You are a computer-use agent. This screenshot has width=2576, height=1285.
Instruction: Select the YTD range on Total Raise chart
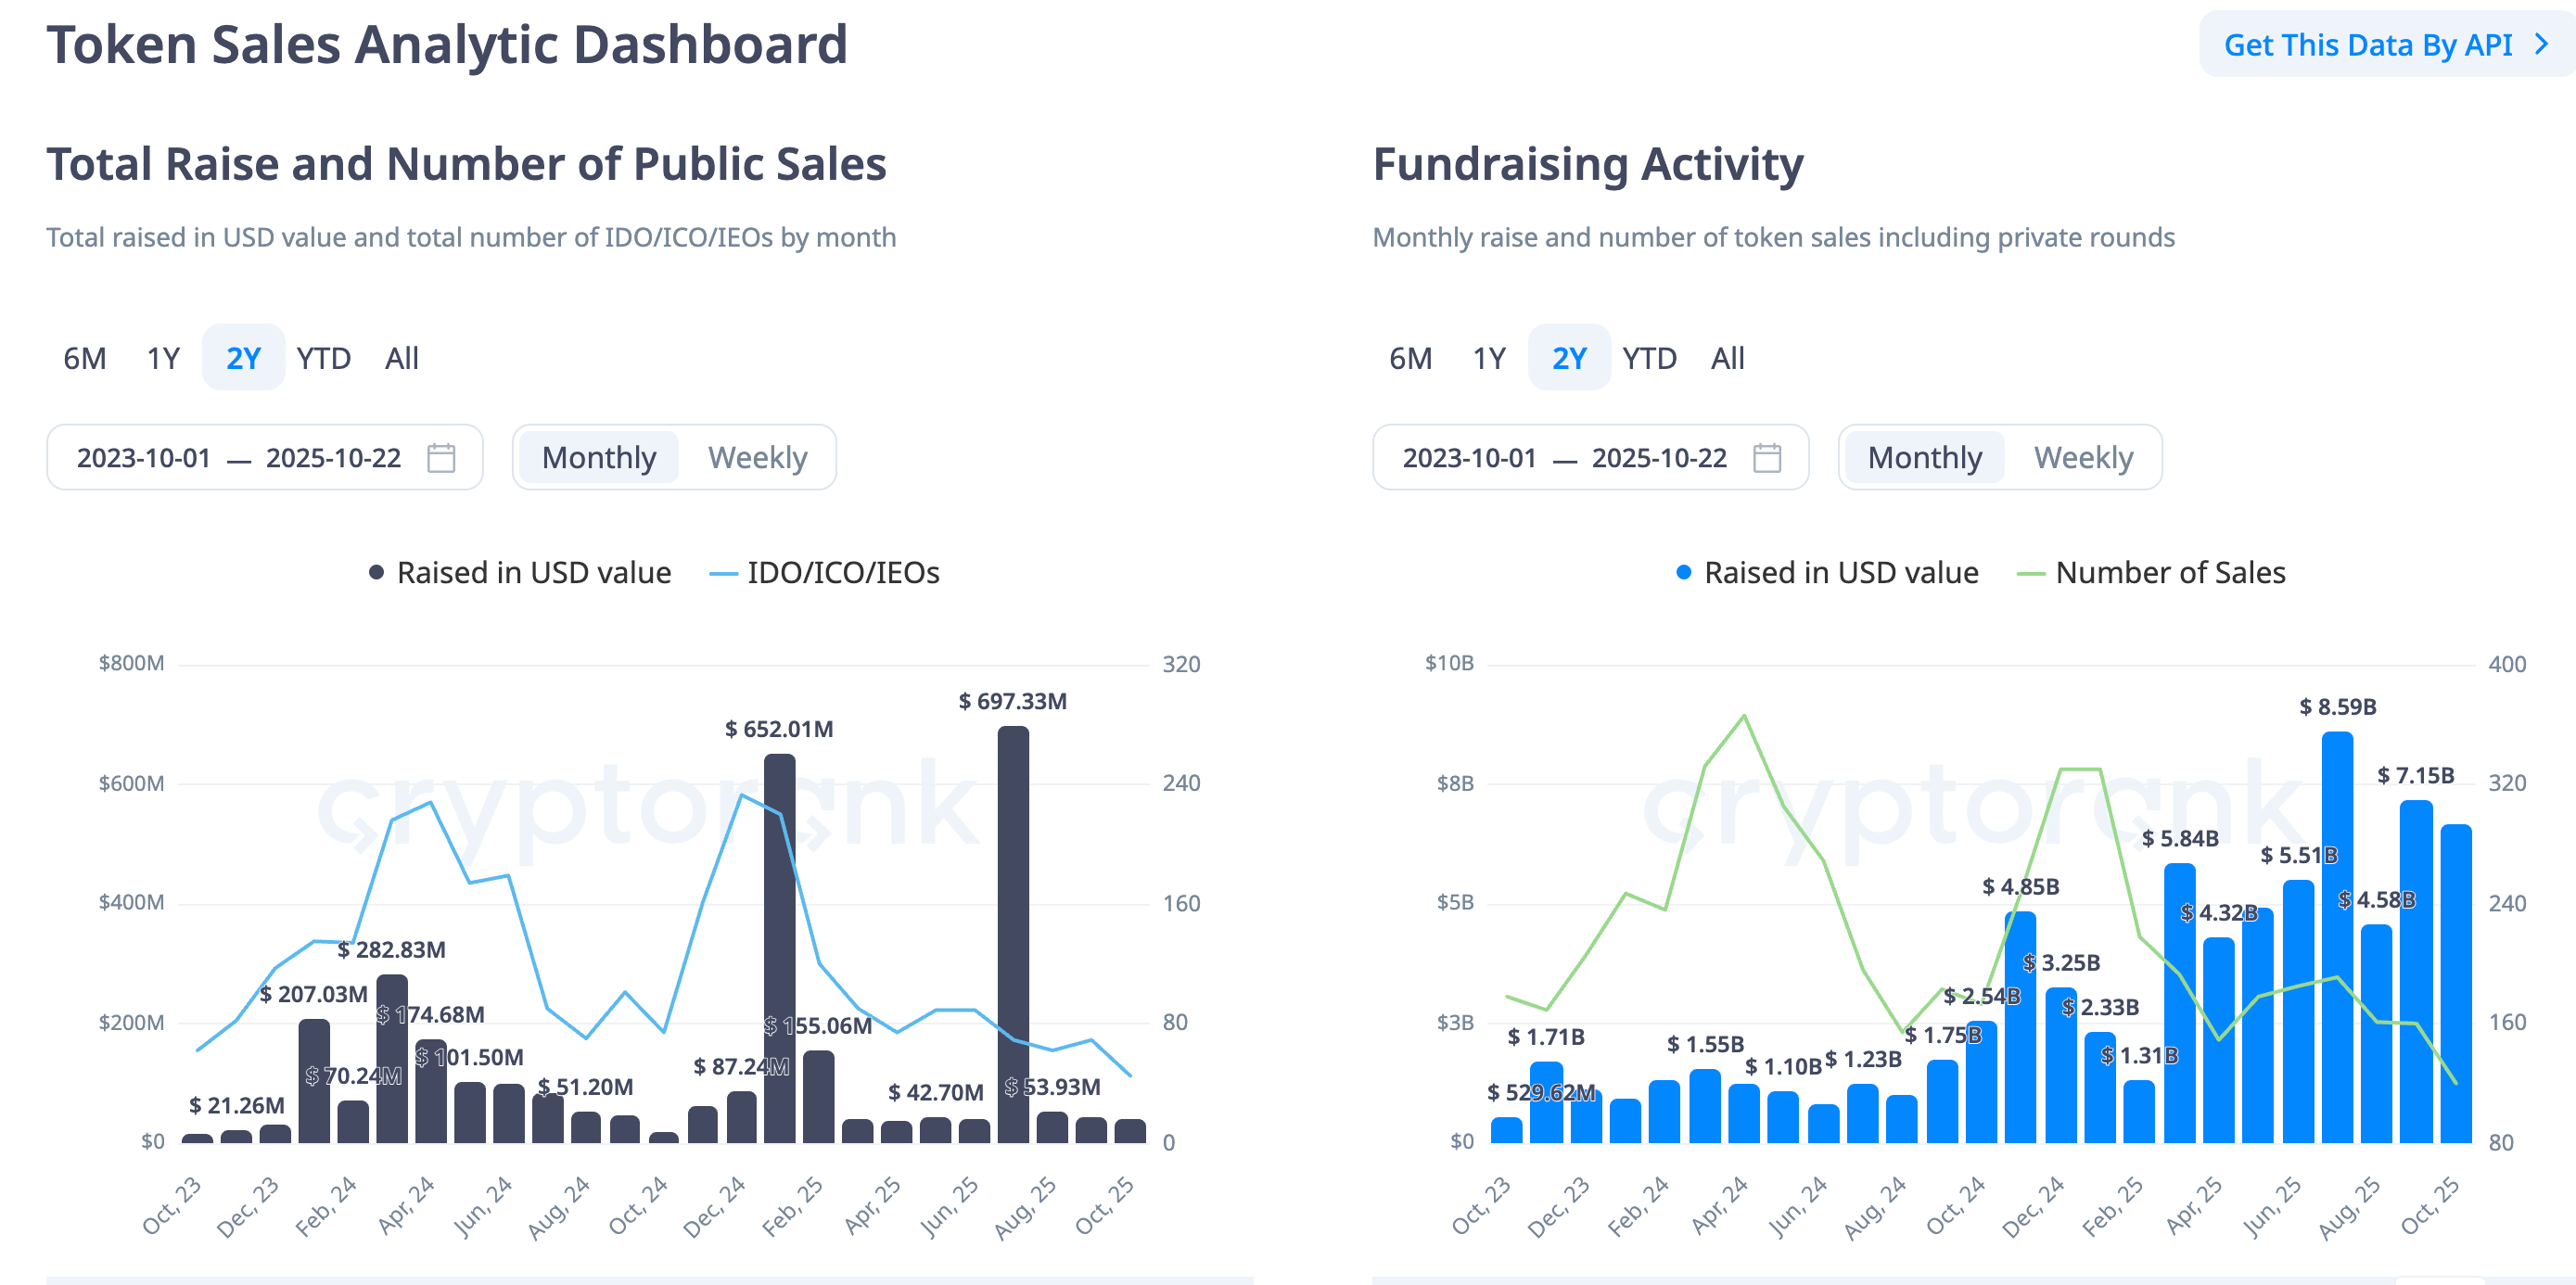323,357
